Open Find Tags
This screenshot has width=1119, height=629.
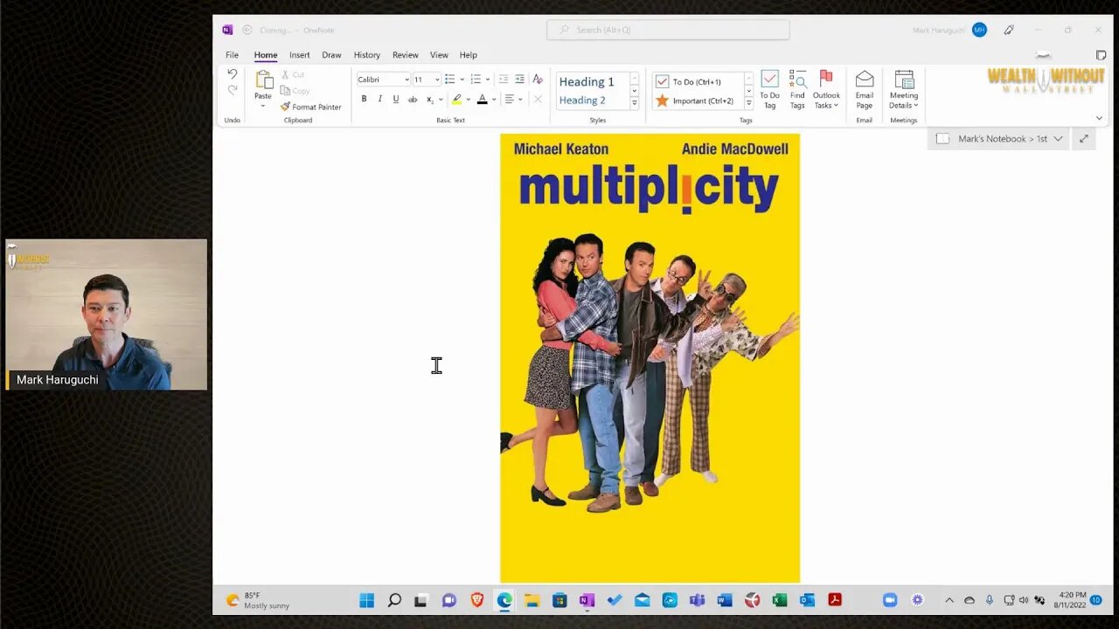[x=797, y=90]
